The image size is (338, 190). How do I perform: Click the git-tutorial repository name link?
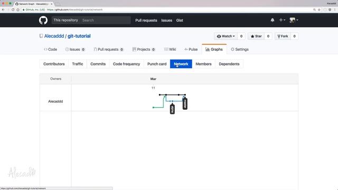click(x=79, y=36)
